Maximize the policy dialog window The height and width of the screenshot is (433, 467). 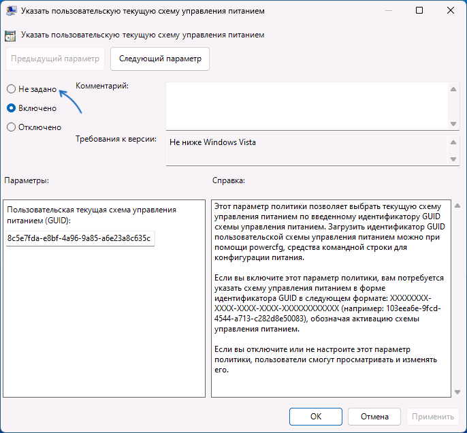419,10
